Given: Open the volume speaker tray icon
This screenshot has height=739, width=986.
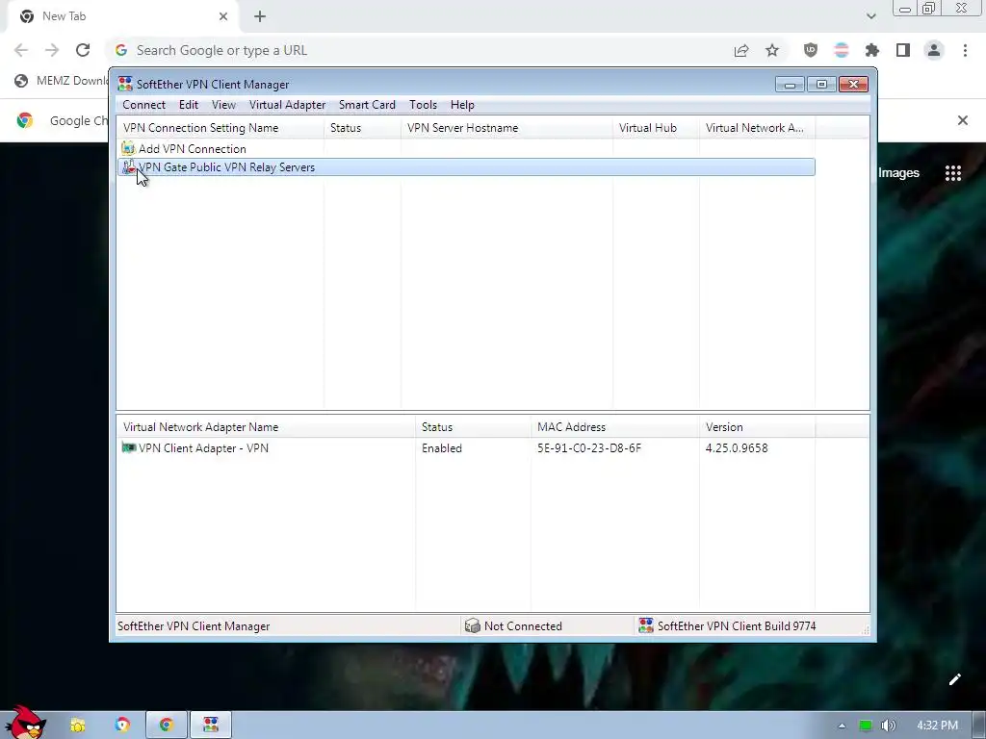Looking at the screenshot, I should [x=888, y=726].
